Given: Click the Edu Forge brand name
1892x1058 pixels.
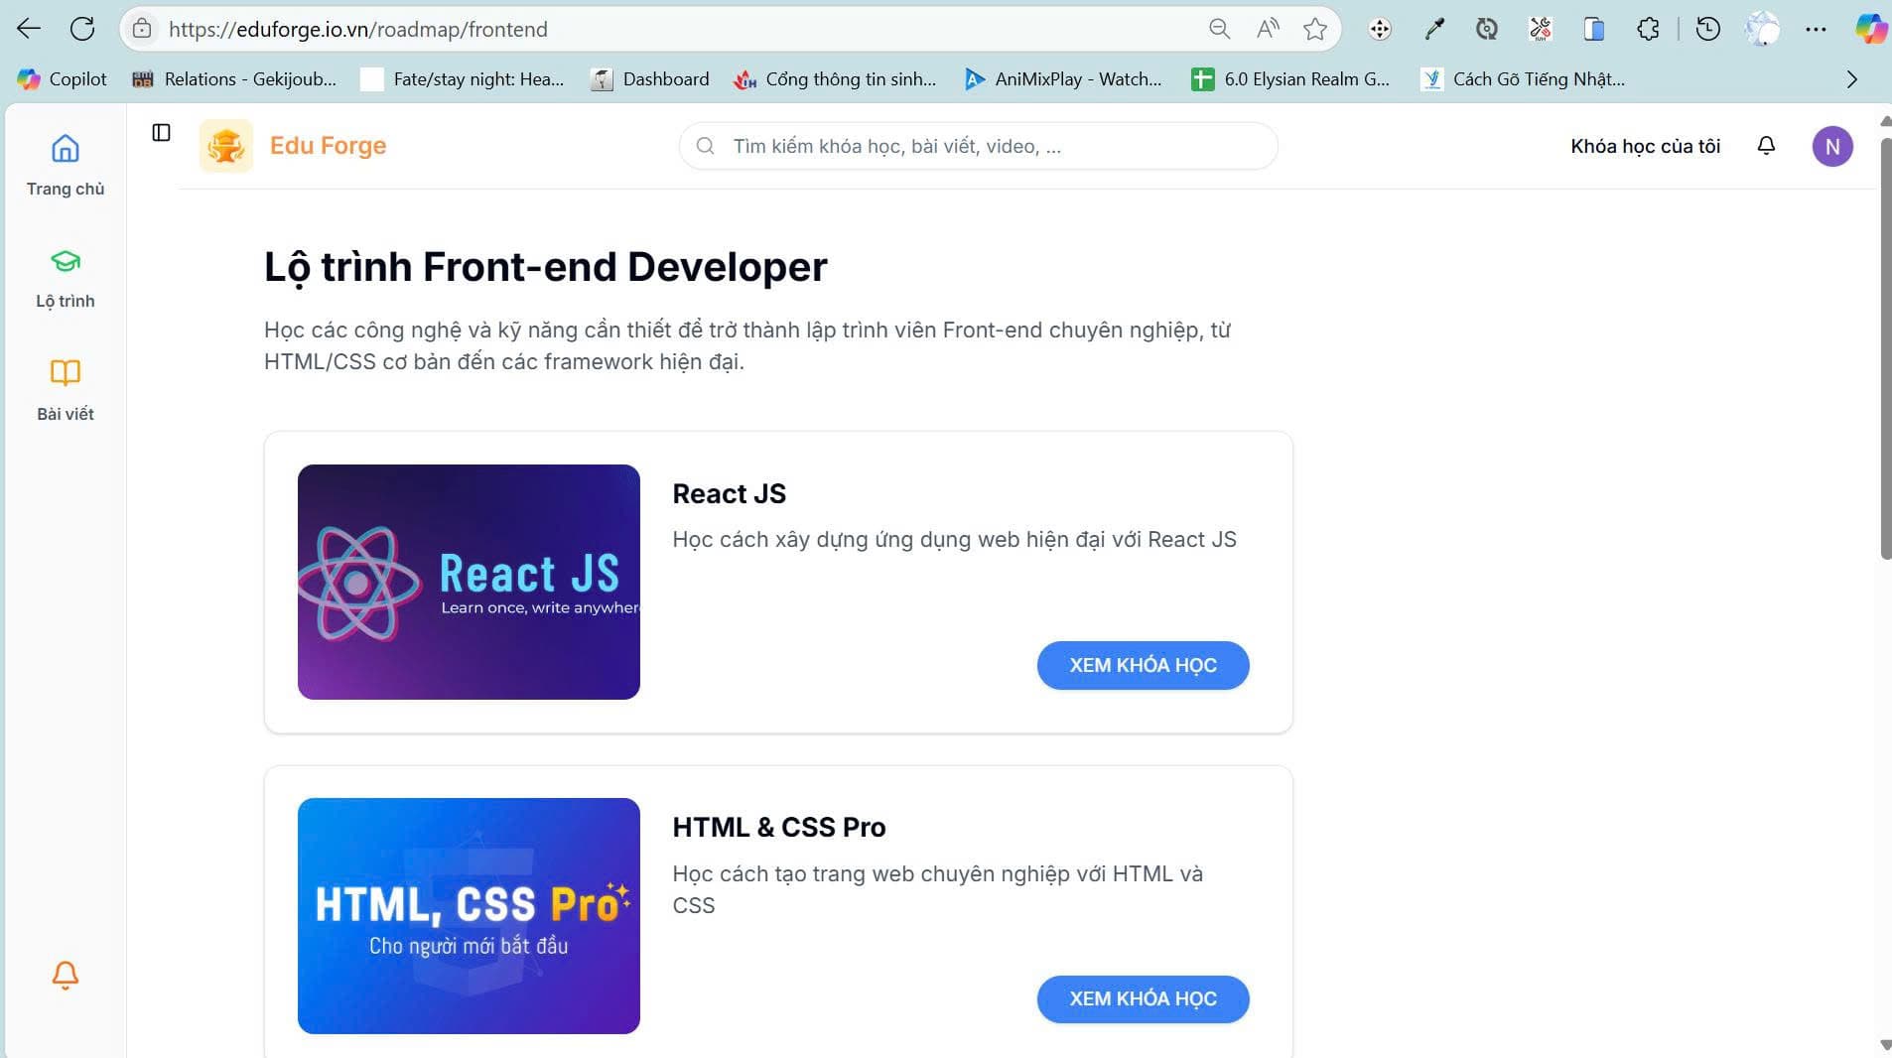Looking at the screenshot, I should click(328, 146).
